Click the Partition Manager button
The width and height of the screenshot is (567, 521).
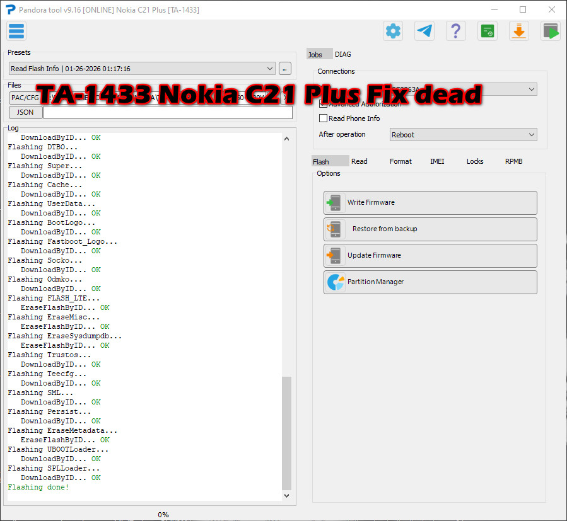tap(430, 282)
